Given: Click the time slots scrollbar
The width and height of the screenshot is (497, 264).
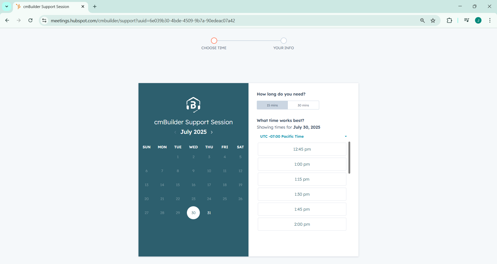Looking at the screenshot, I should (x=349, y=158).
